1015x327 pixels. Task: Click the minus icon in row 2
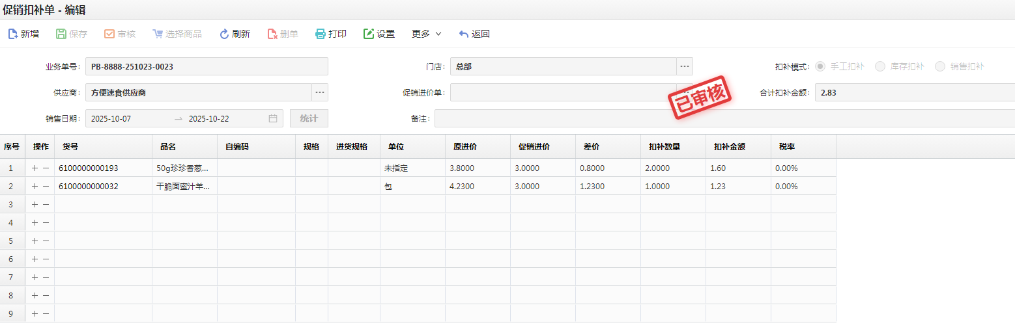click(x=46, y=186)
